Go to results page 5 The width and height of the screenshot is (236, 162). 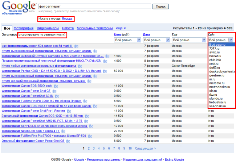104,149
